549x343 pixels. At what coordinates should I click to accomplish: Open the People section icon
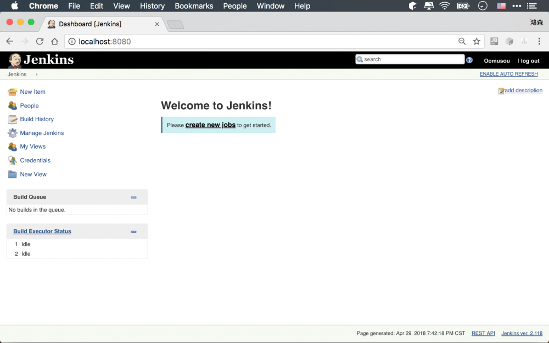click(x=12, y=105)
